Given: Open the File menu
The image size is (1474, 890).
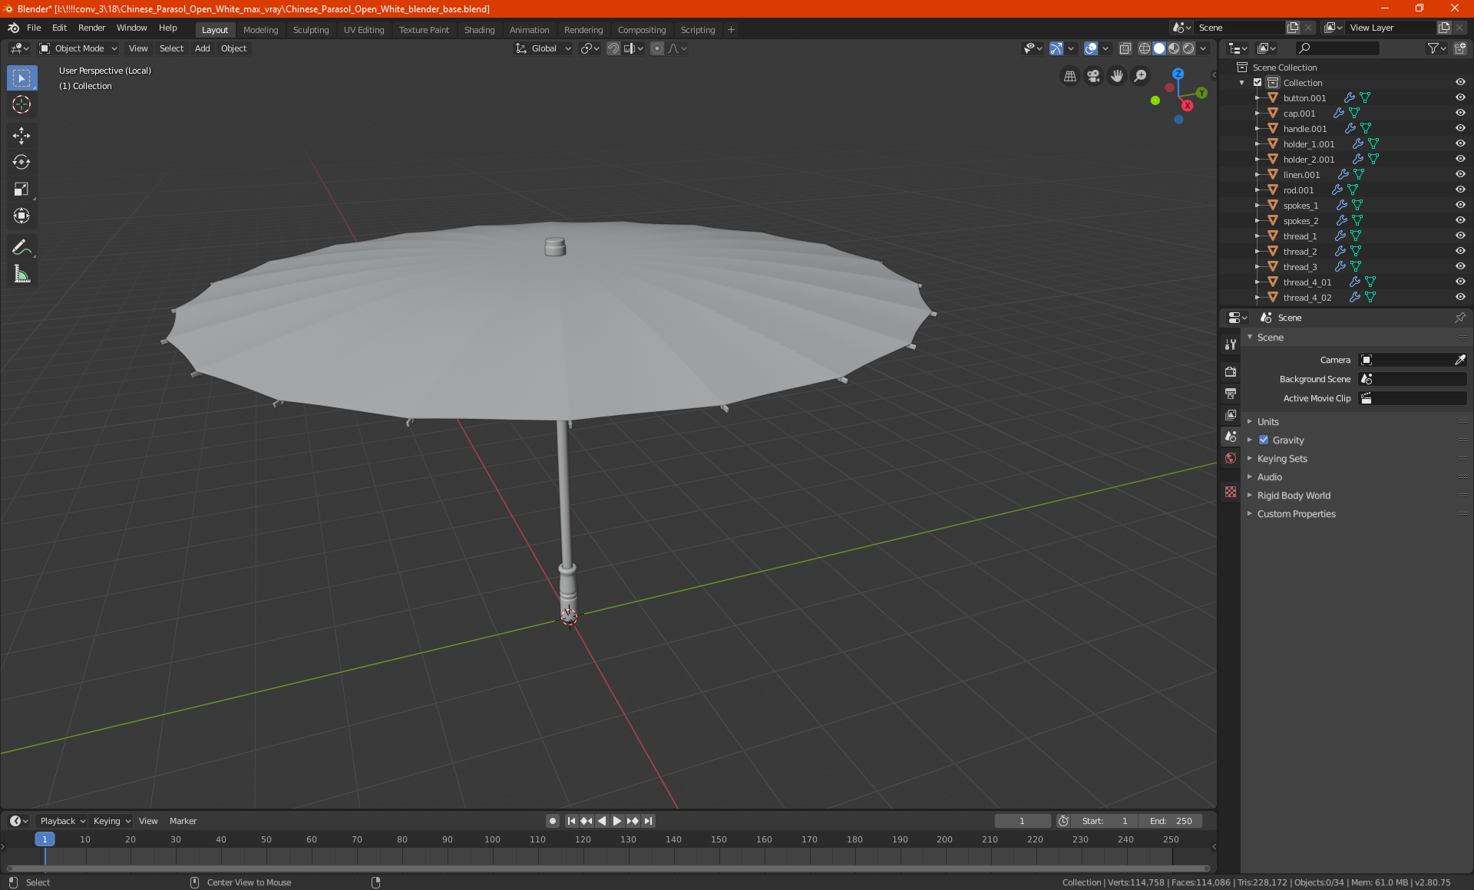Looking at the screenshot, I should coord(34,28).
